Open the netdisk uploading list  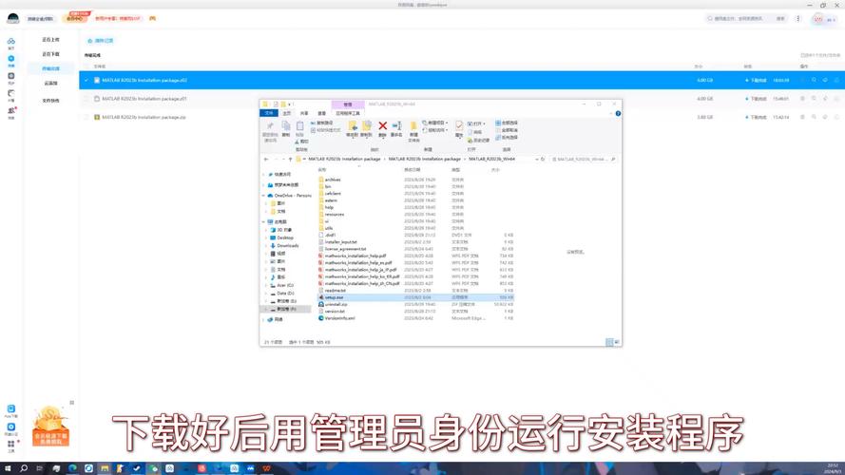tap(50, 40)
